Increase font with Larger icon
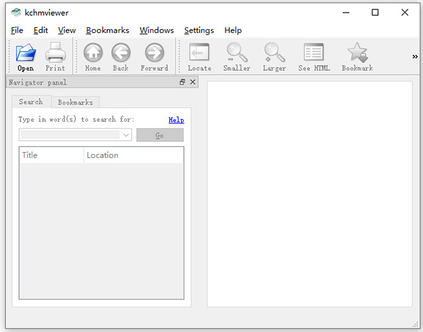The height and width of the screenshot is (332, 423). (x=274, y=56)
